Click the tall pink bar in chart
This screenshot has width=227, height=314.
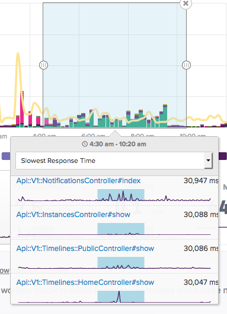(x=22, y=109)
